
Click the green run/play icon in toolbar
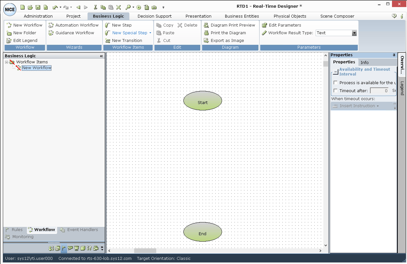click(139, 7)
